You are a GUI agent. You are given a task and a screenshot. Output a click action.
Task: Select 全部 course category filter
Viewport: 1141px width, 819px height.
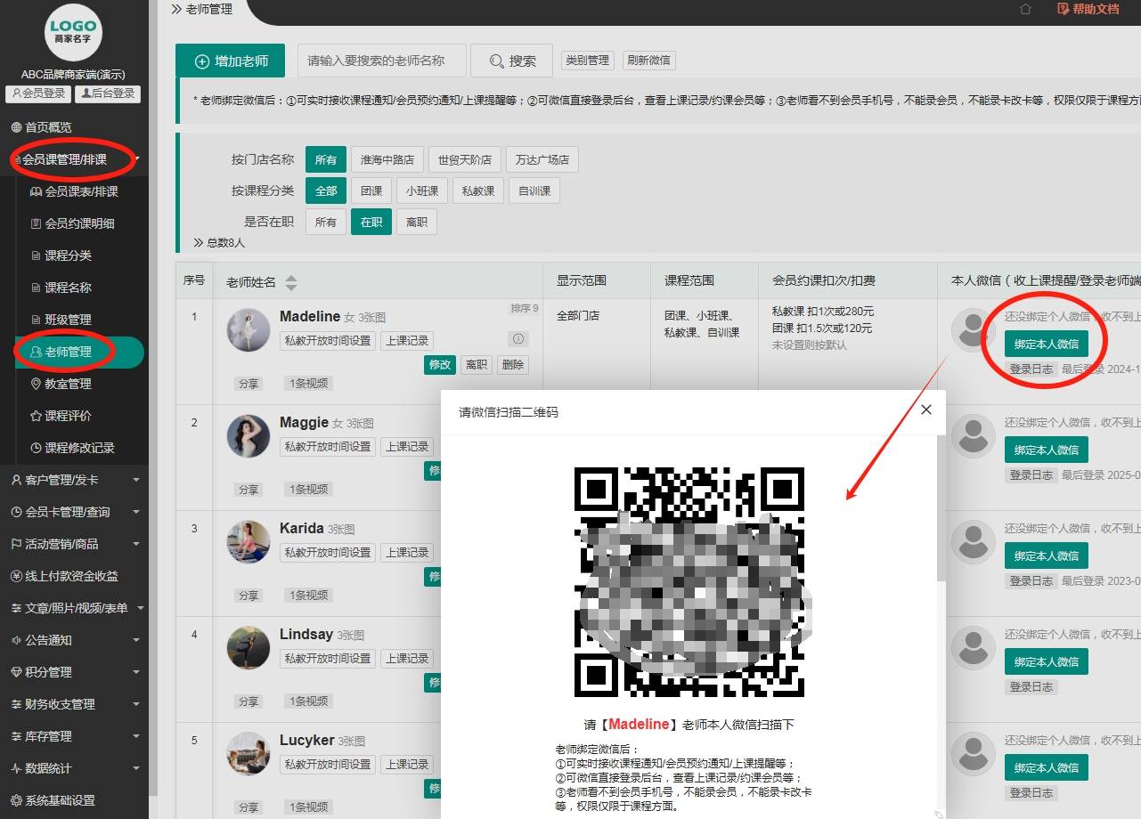pos(326,191)
